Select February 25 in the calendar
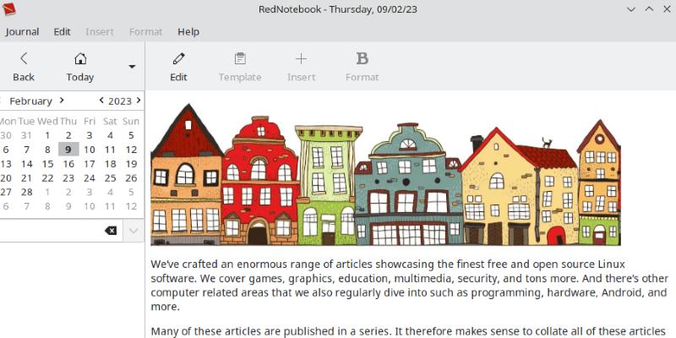This screenshot has height=338, width=676. point(111,177)
